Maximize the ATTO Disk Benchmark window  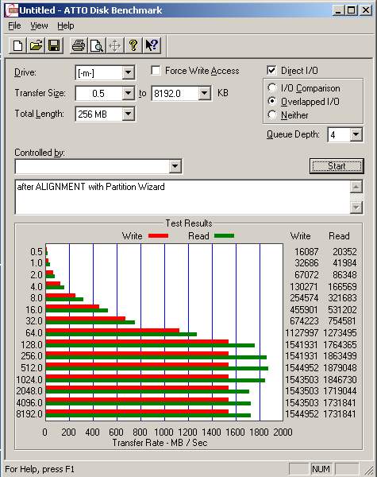tap(351, 10)
